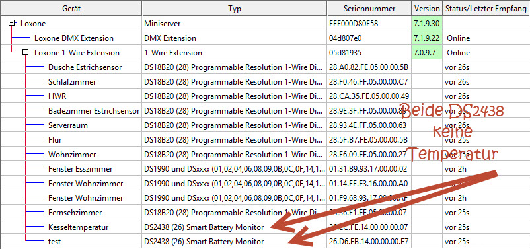The image size is (530, 249).
Task: Click Online status of DMX Extension
Action: coord(459,38)
